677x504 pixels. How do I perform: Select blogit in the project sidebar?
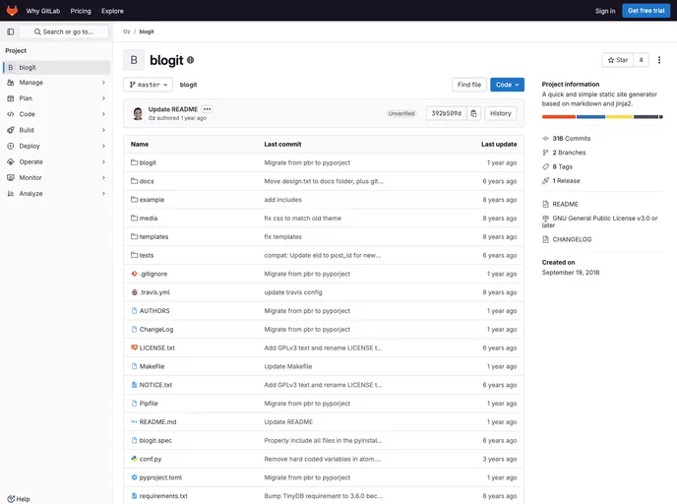[x=56, y=67]
